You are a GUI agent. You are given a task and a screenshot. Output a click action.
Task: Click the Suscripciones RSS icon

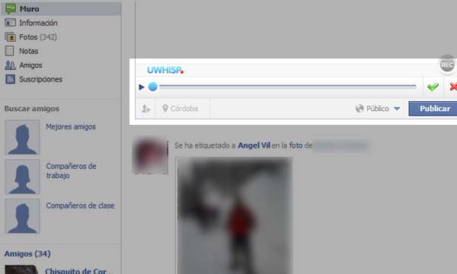(10, 79)
